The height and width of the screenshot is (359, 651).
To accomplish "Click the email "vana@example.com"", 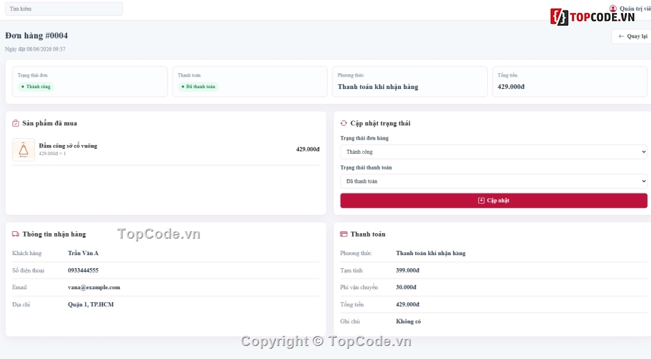I will (x=94, y=287).
